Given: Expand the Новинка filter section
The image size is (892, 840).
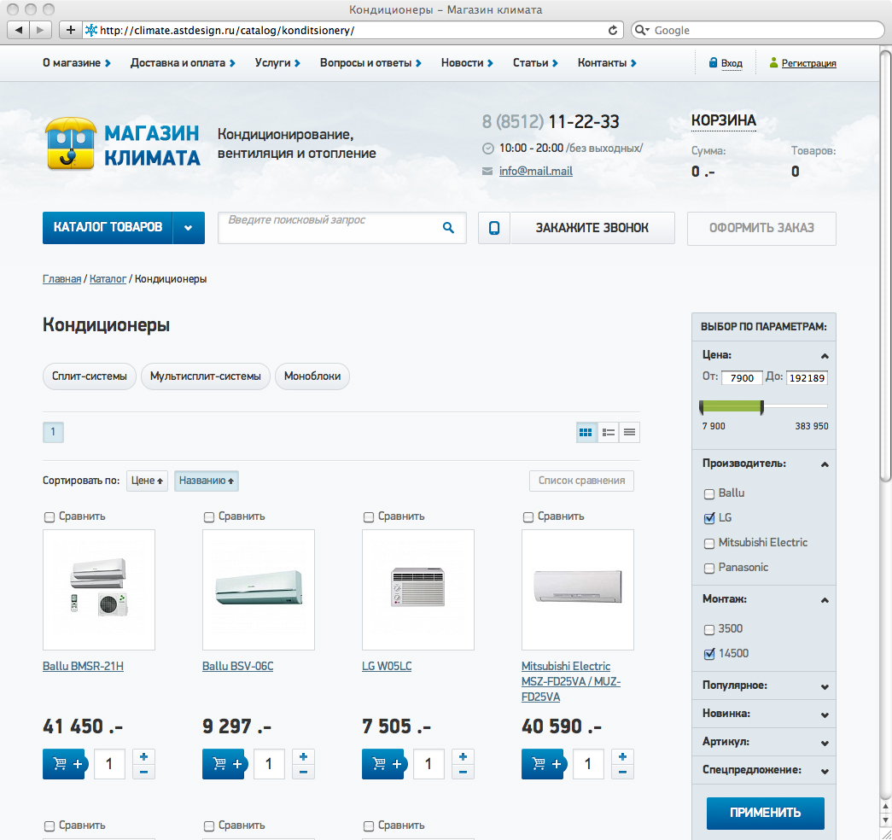Looking at the screenshot, I should [825, 715].
